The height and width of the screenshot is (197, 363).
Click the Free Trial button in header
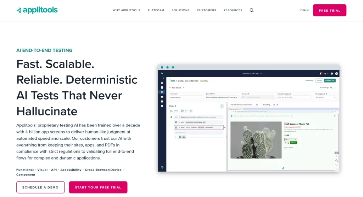tap(329, 11)
